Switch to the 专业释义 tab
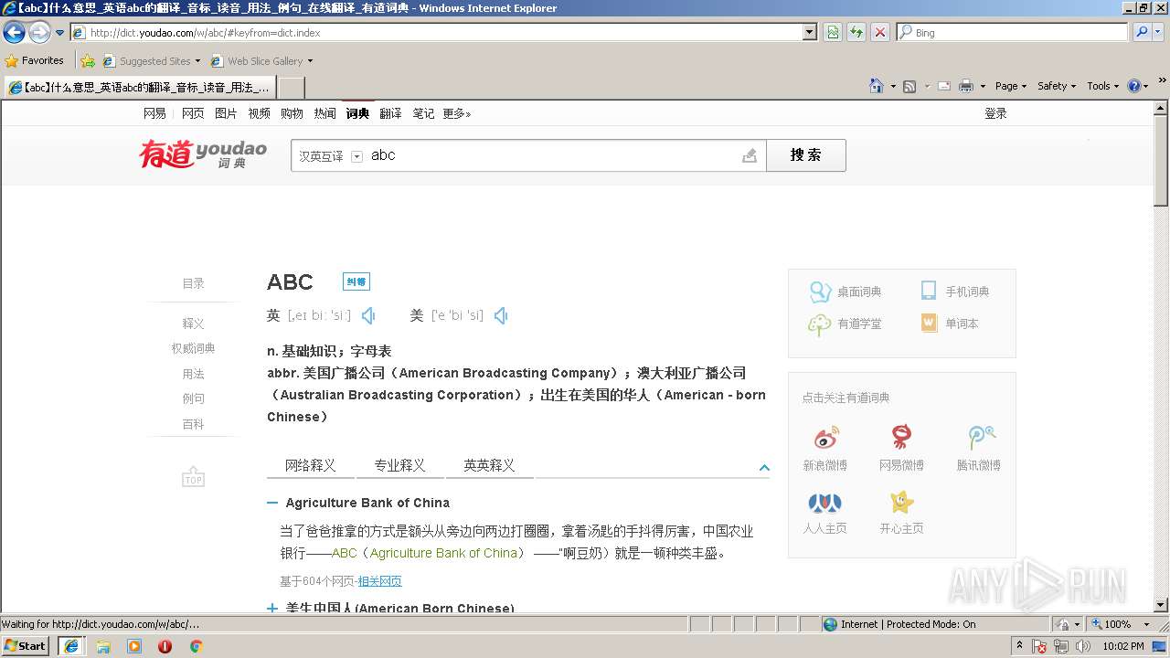The image size is (1170, 658). tap(399, 465)
